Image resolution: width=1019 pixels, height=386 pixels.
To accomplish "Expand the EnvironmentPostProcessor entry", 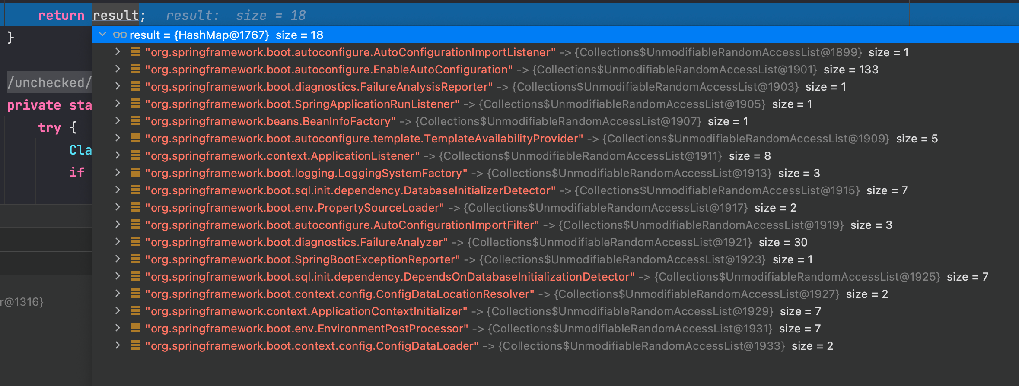I will click(118, 328).
